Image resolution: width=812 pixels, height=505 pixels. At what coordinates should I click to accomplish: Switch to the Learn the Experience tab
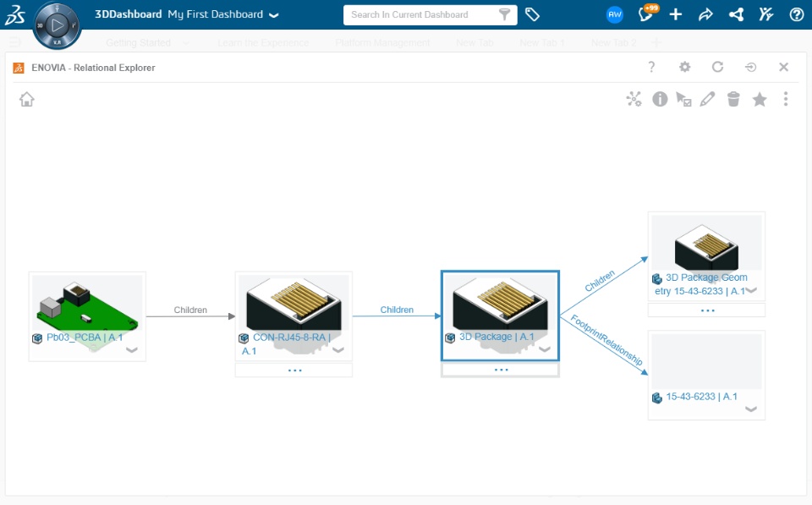coord(263,43)
